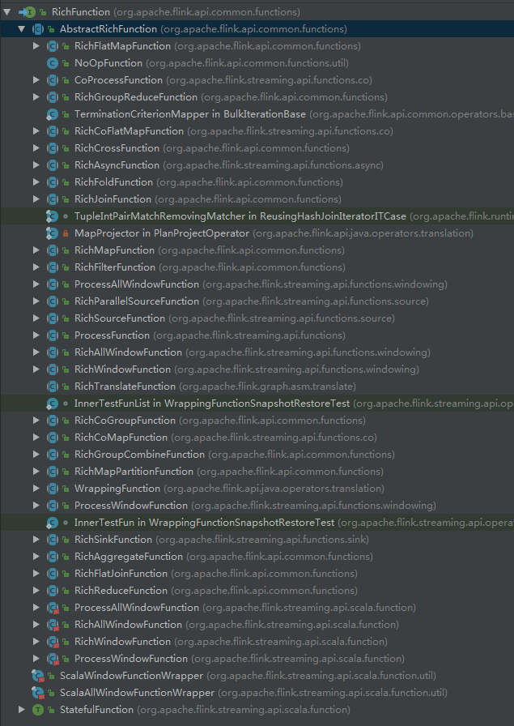
Task: Click the class icon of InnerTestFunList
Action: coord(52,404)
